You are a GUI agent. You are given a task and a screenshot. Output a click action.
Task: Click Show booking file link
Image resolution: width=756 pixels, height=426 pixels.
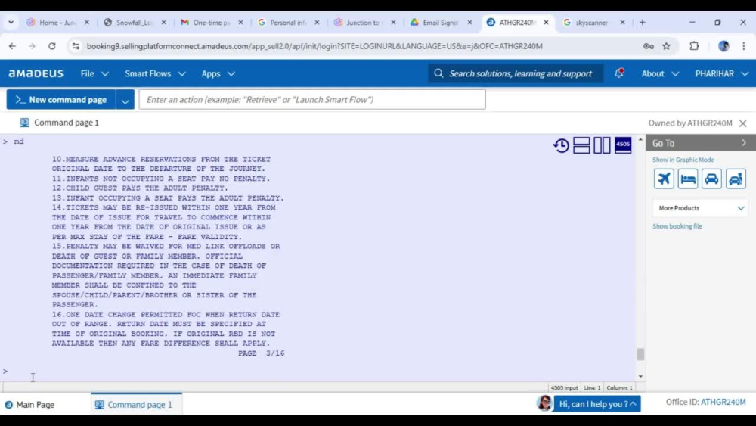pyautogui.click(x=677, y=226)
